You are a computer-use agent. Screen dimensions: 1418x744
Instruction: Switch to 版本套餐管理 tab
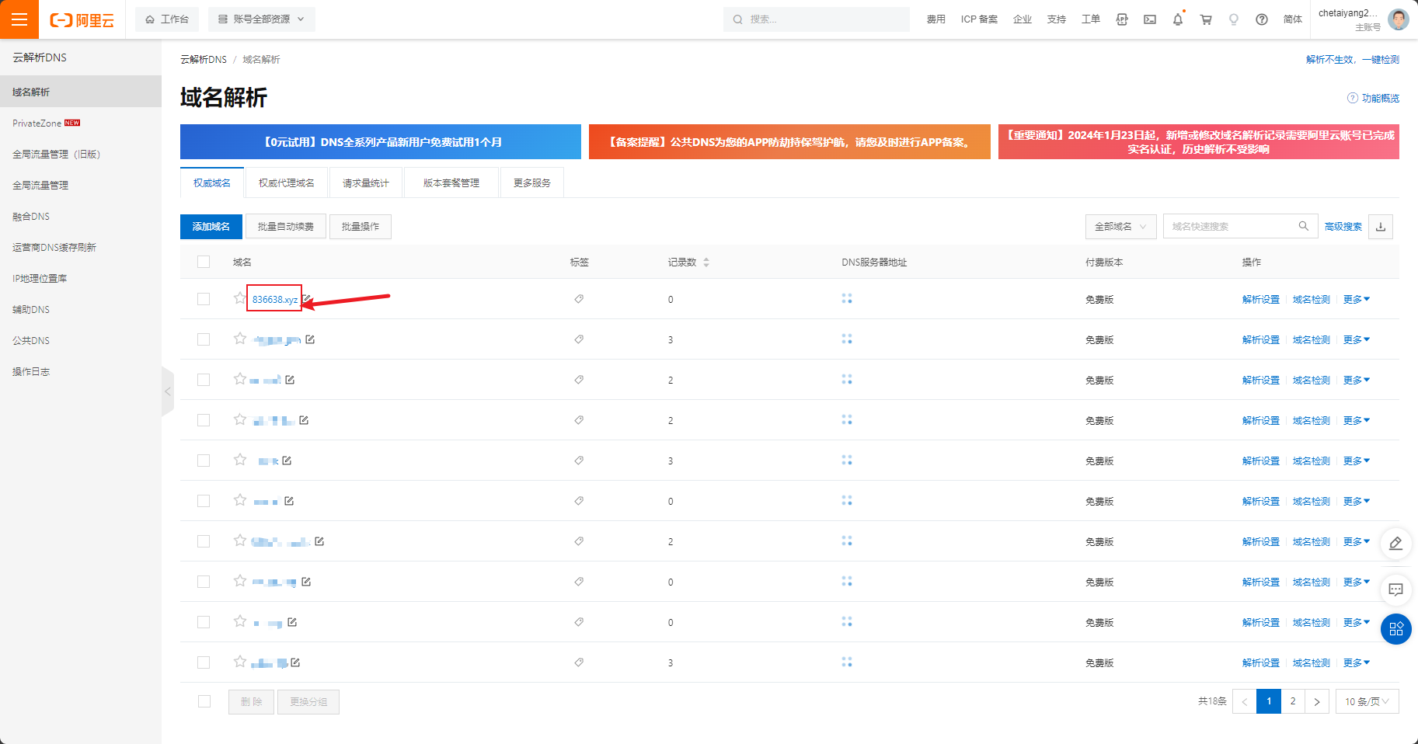point(451,183)
